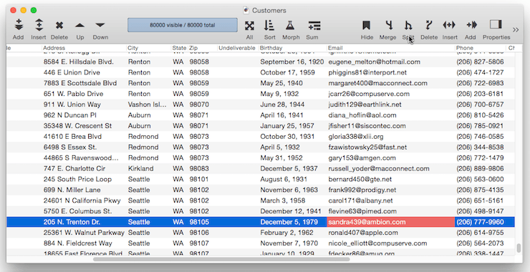The image size is (530, 272).
Task: Click phone (206) 777-9960
Action: (480, 222)
